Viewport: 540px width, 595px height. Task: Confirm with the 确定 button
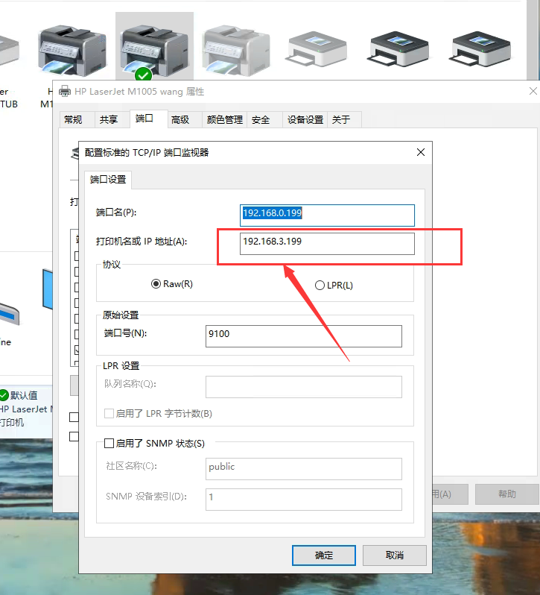tap(324, 555)
